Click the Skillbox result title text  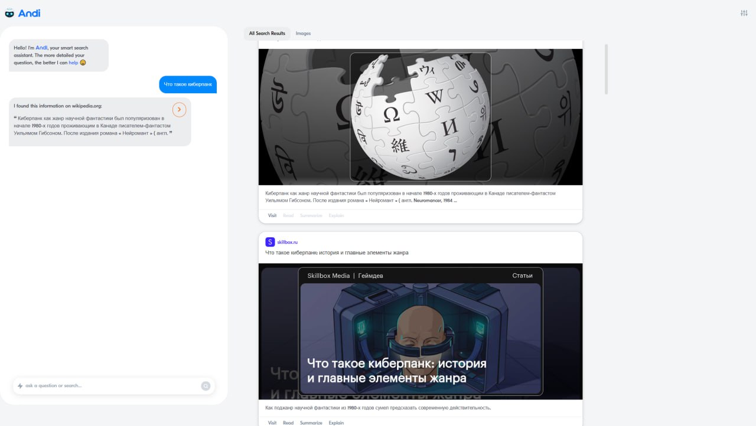click(x=337, y=253)
